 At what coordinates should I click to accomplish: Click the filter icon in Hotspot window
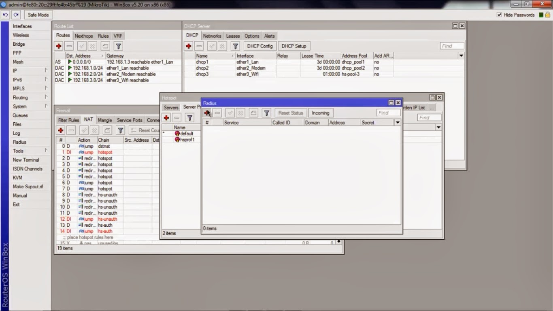pos(189,118)
